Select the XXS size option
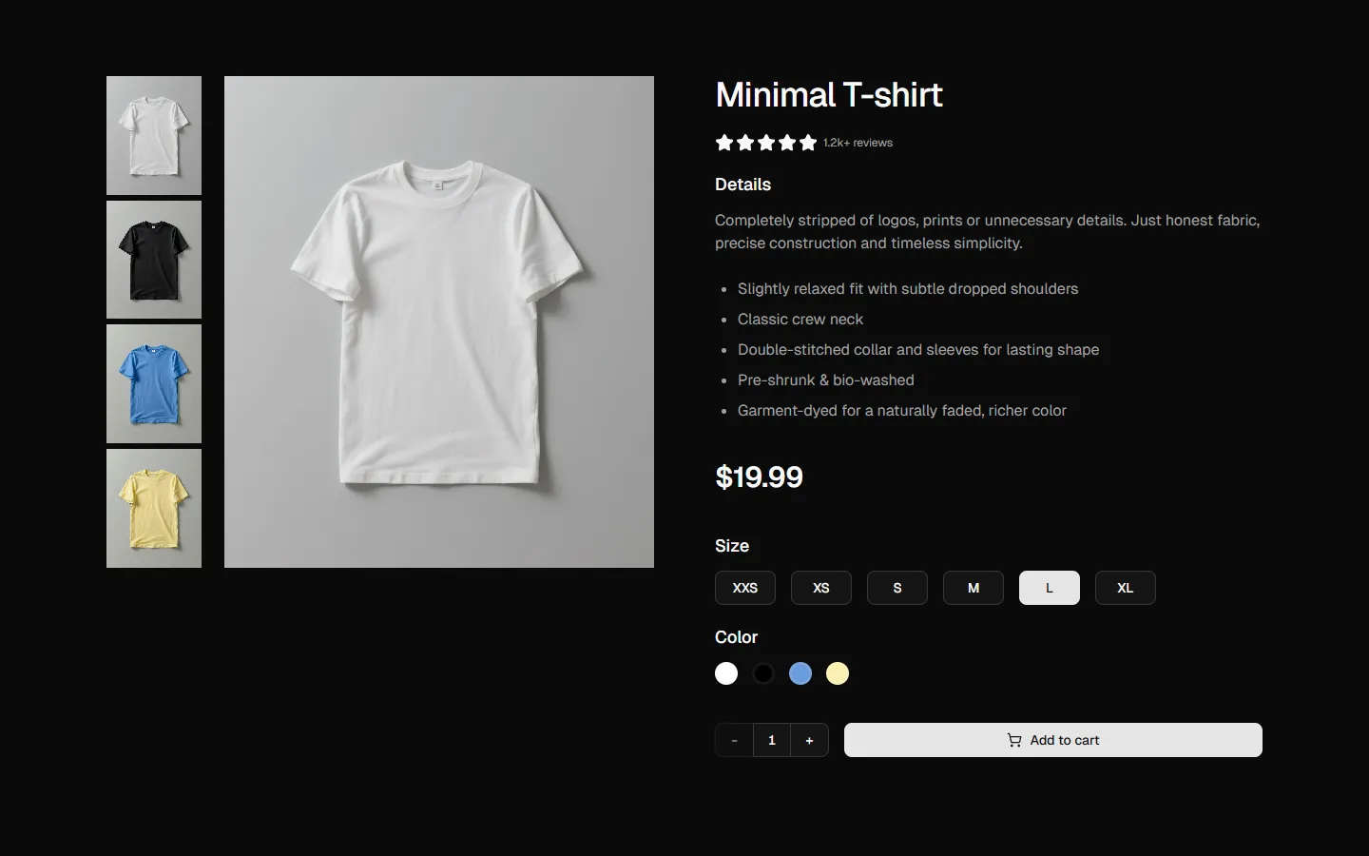 744,588
